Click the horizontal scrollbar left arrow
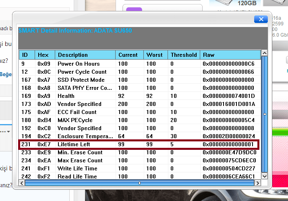 [x=22, y=183]
